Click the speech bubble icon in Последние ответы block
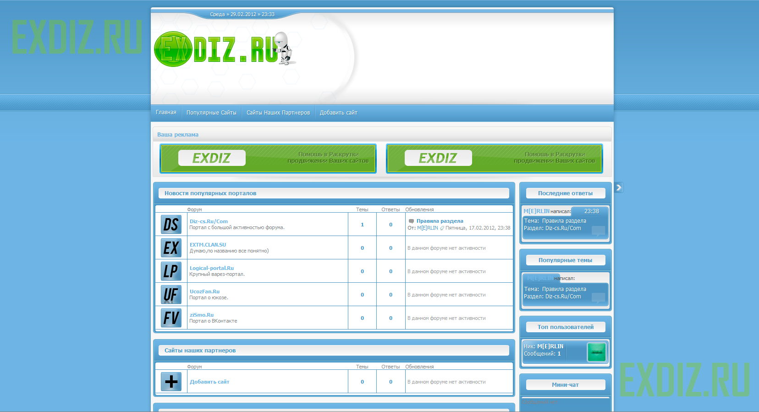The width and height of the screenshot is (759, 412). pyautogui.click(x=599, y=231)
